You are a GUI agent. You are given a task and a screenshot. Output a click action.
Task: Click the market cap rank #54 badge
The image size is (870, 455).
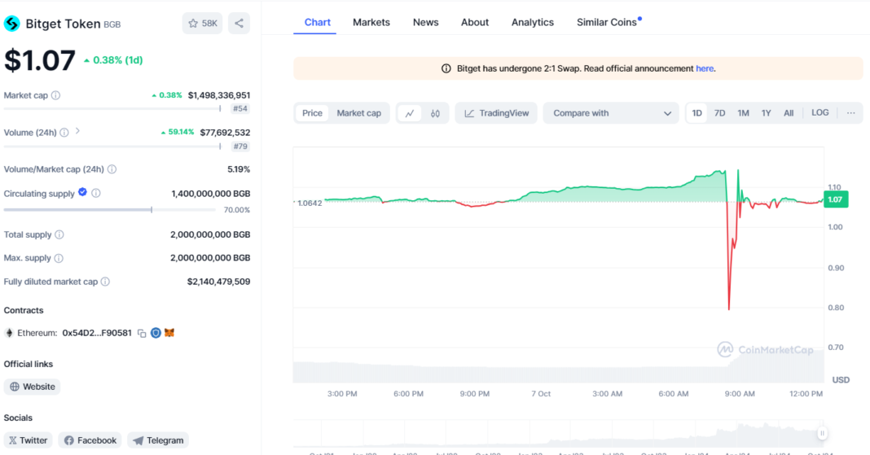point(240,108)
